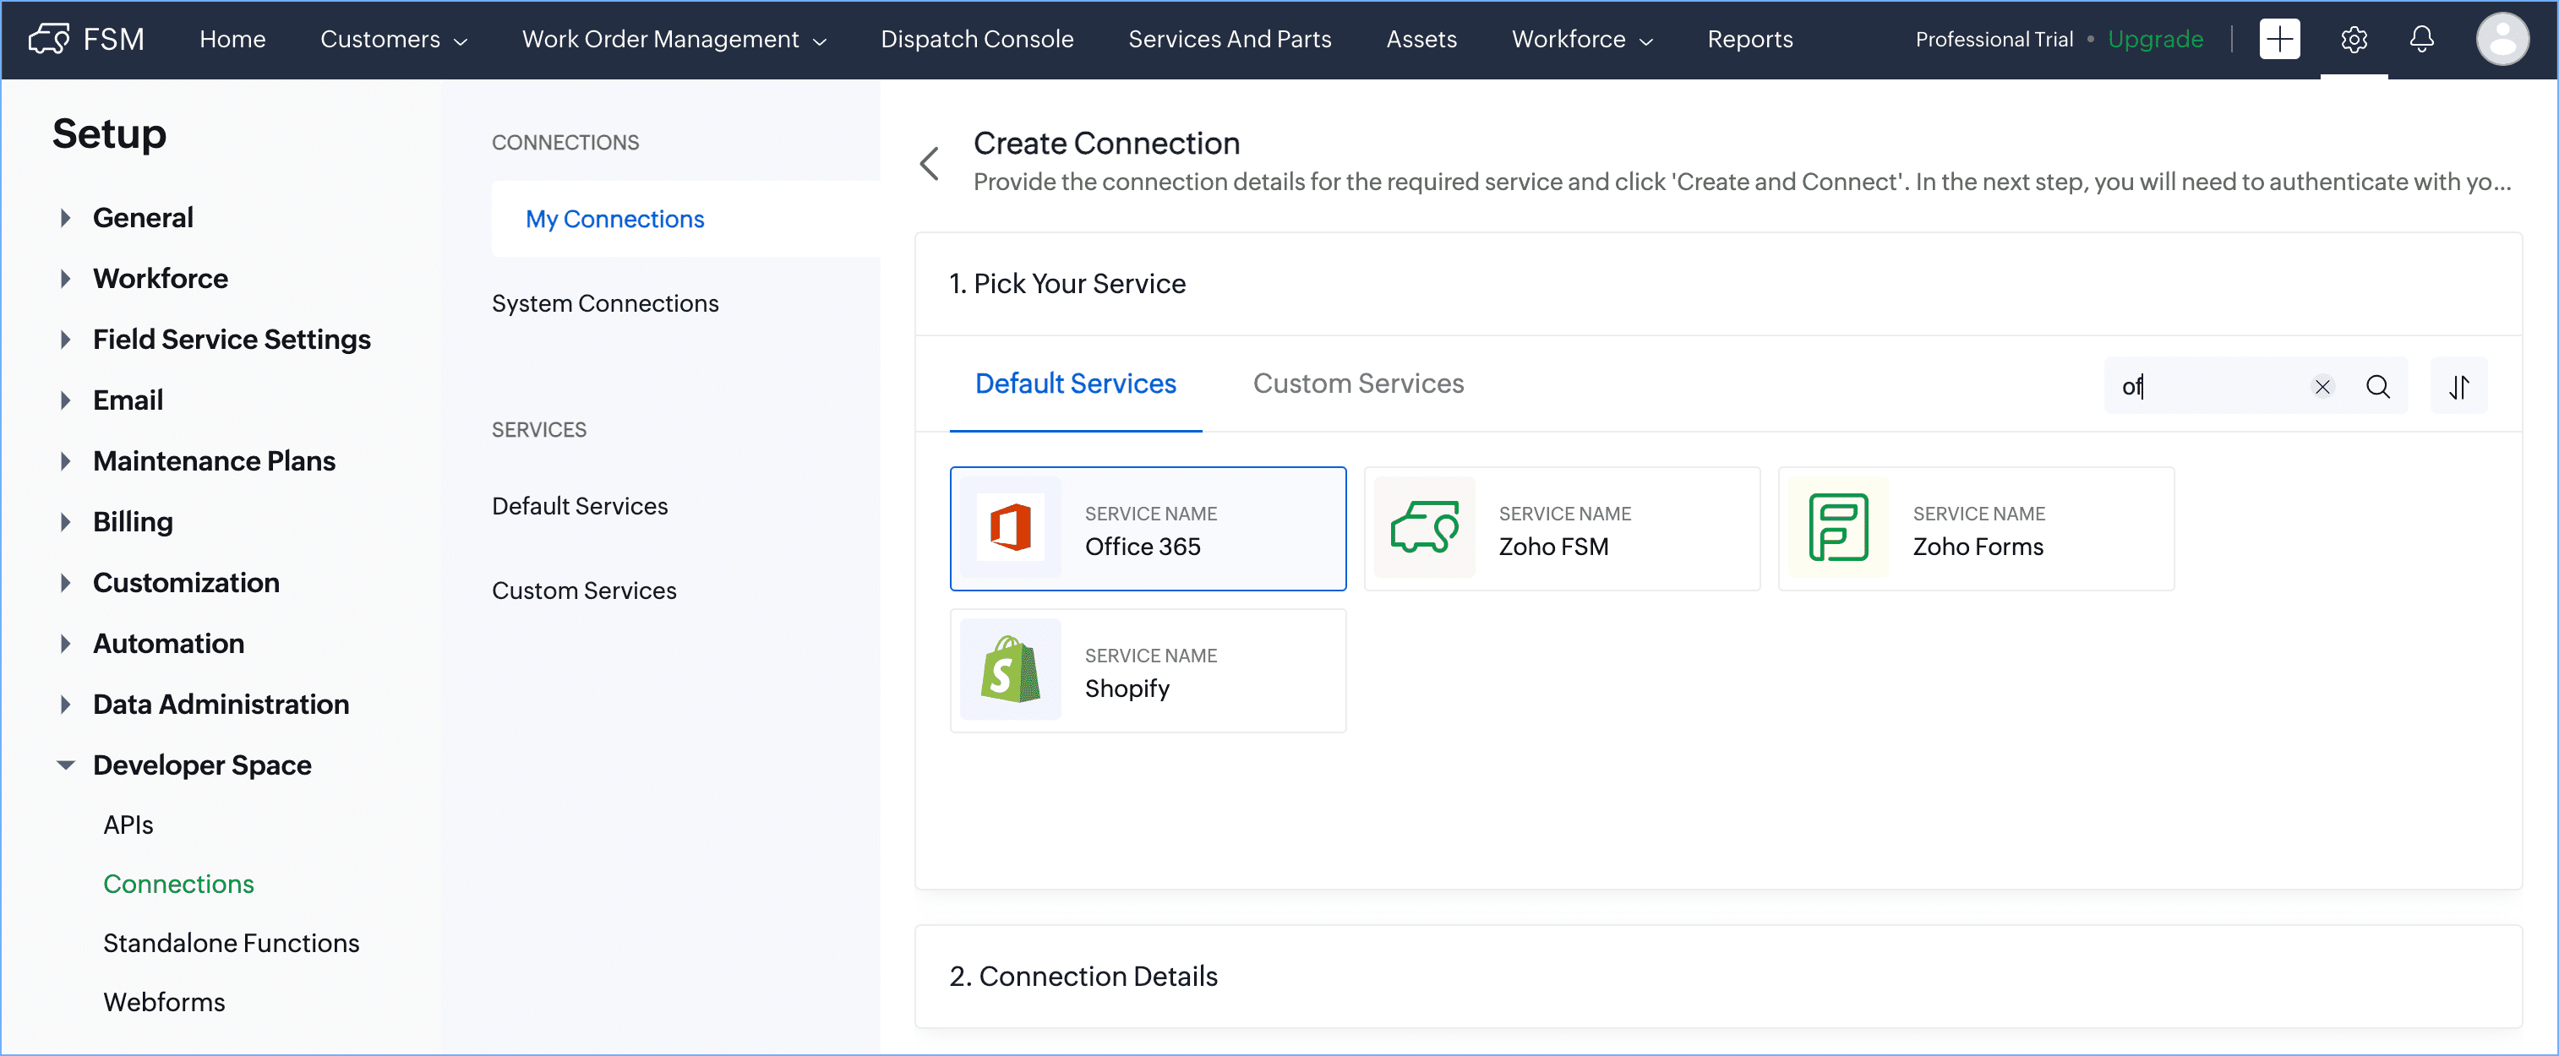Click the Zoho FSM service name text
Image resolution: width=2559 pixels, height=1056 pixels.
pos(1552,547)
